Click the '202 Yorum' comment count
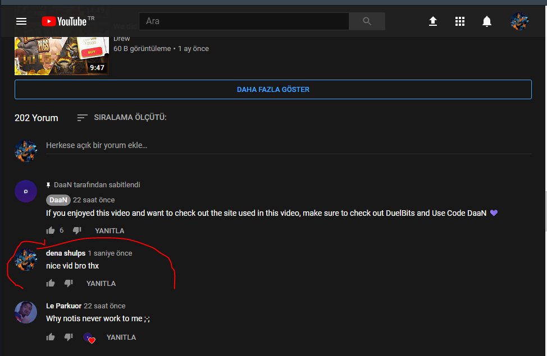Viewport: 547px width, 356px height. point(37,118)
